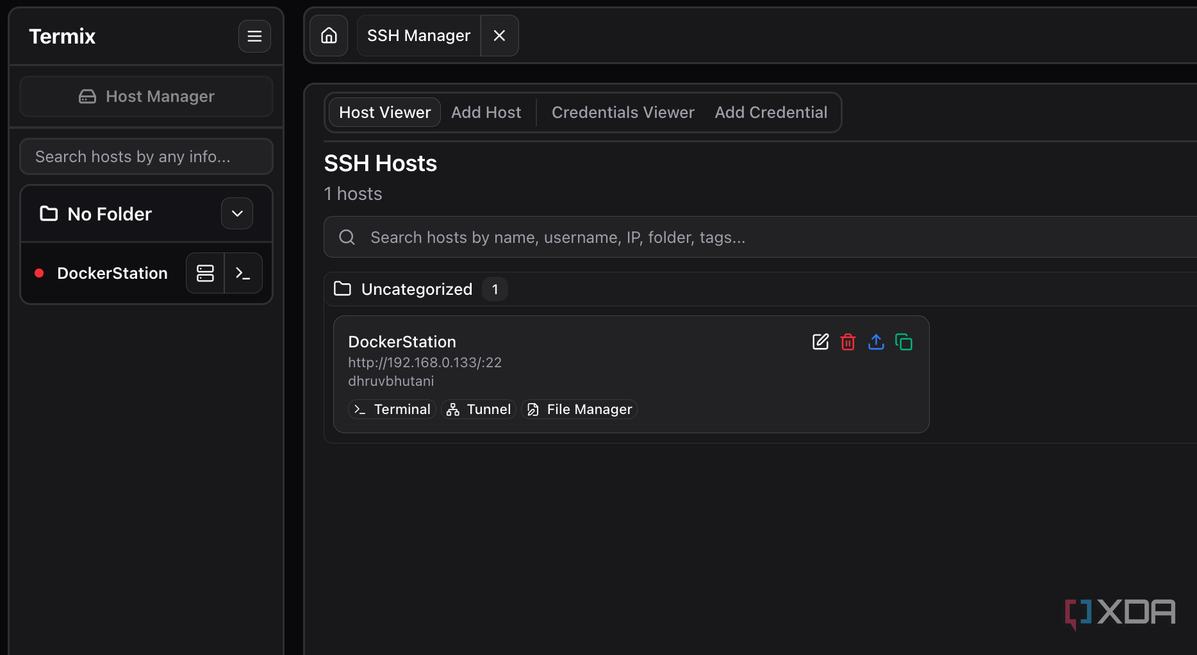
Task: Click the DockerStation host card title
Action: click(x=402, y=342)
